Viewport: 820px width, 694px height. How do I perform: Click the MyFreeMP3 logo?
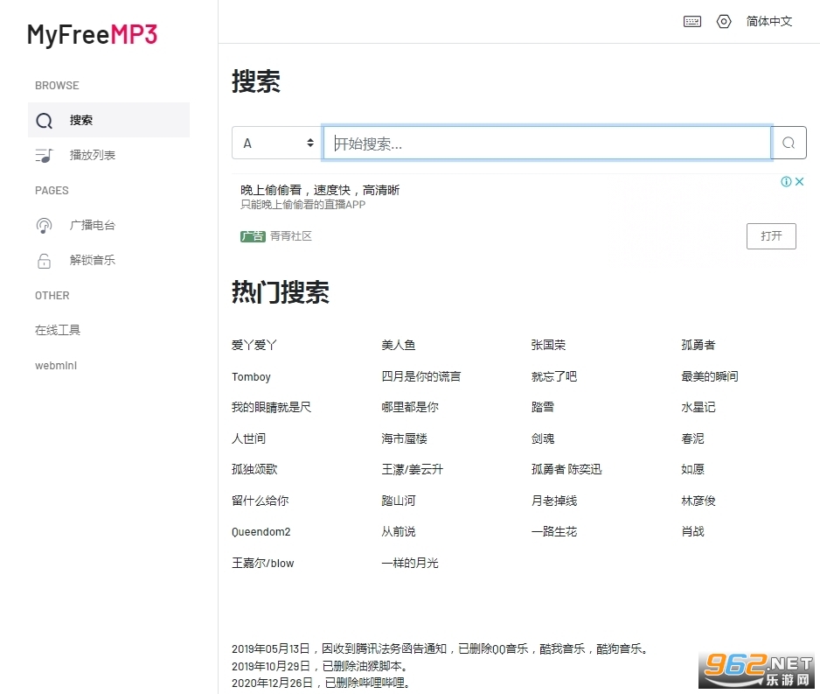92,35
